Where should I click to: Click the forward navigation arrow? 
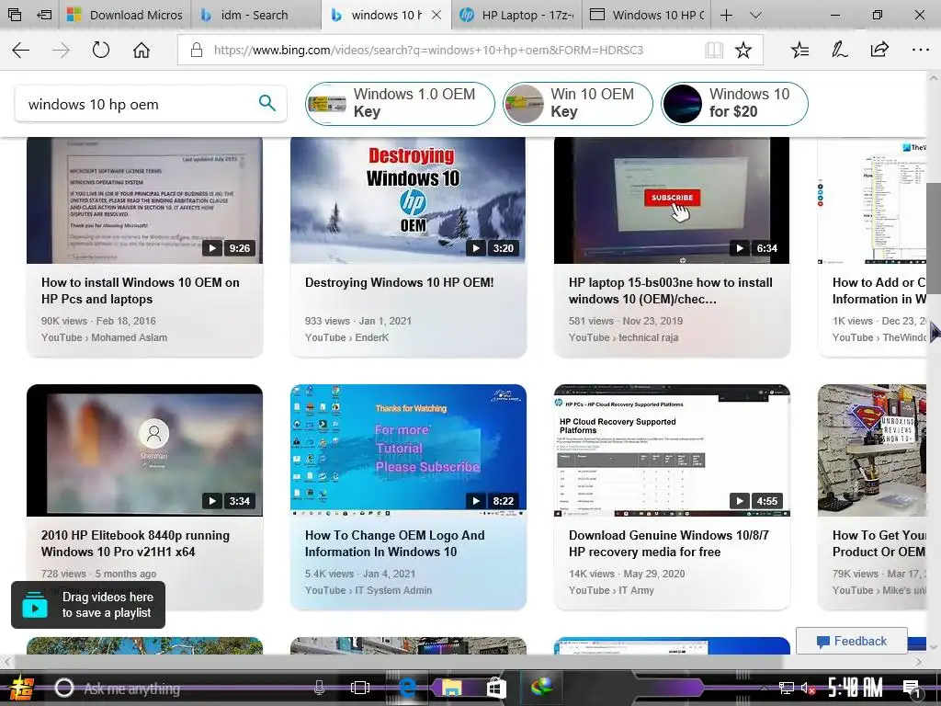[61, 50]
